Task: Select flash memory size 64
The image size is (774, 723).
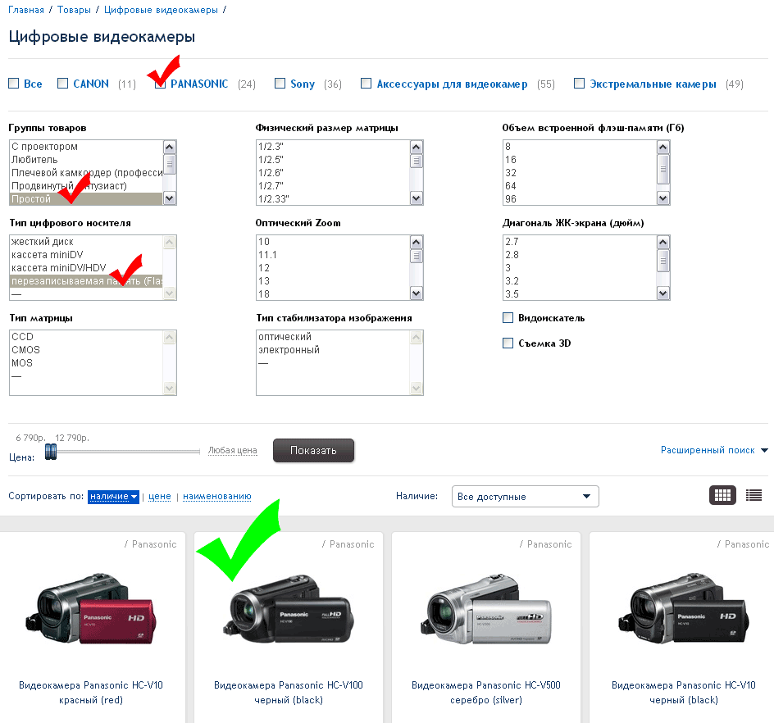Action: [x=580, y=185]
